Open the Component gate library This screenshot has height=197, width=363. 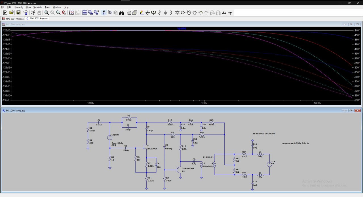[x=183, y=13]
